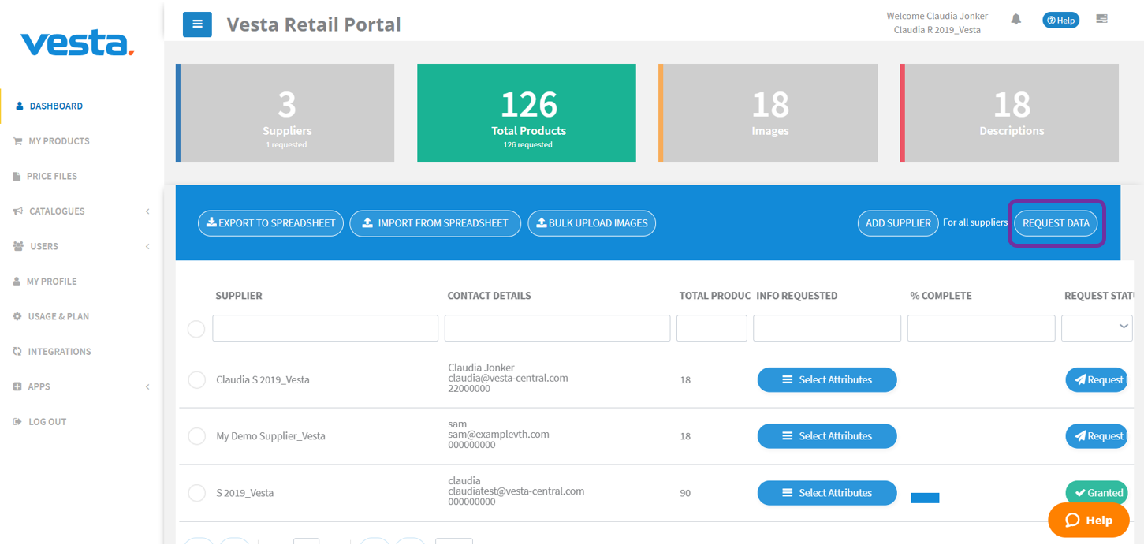Expand the Users submenu chevron

coord(147,246)
